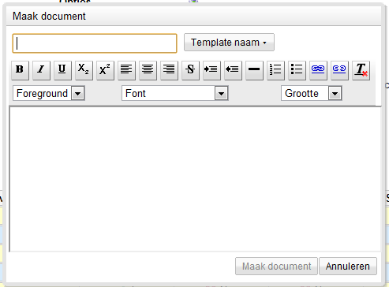389x287 pixels.
Task: Apply superscript formatting
Action: pyautogui.click(x=105, y=70)
